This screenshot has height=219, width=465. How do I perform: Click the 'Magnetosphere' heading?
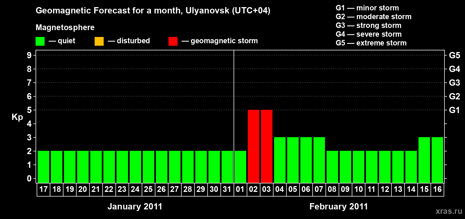tap(65, 27)
